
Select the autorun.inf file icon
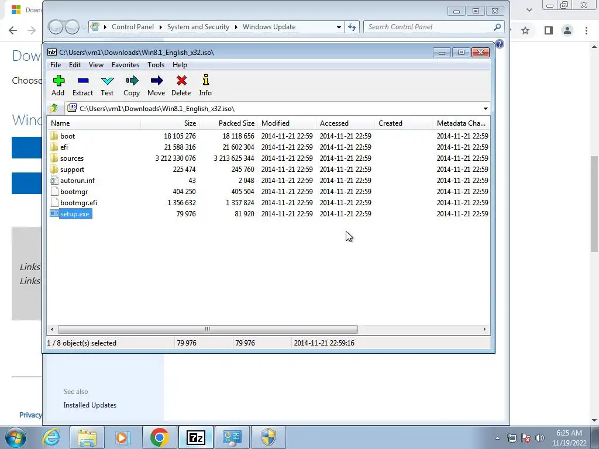pyautogui.click(x=54, y=180)
